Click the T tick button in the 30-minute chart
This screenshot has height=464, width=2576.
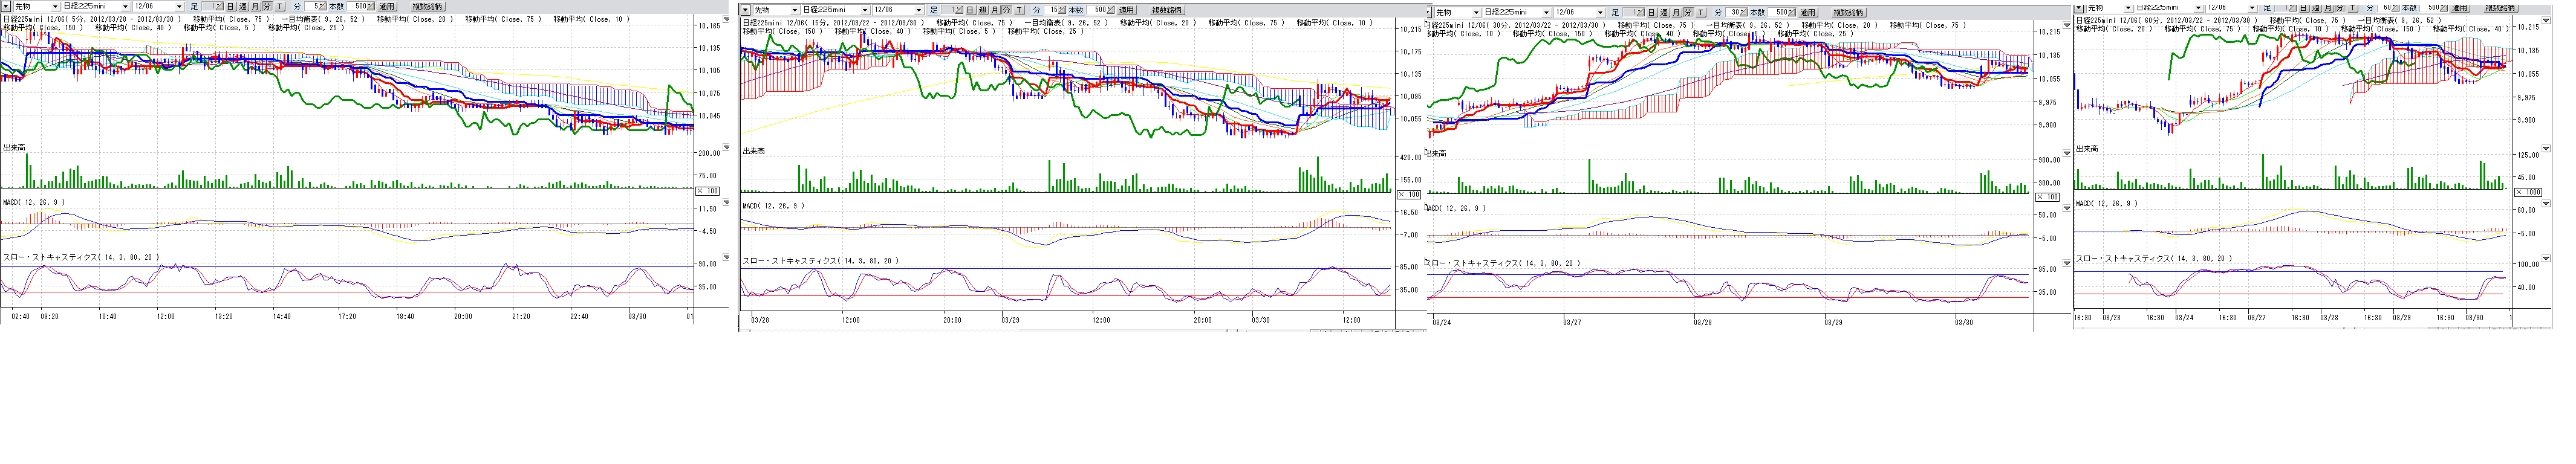tap(1701, 12)
